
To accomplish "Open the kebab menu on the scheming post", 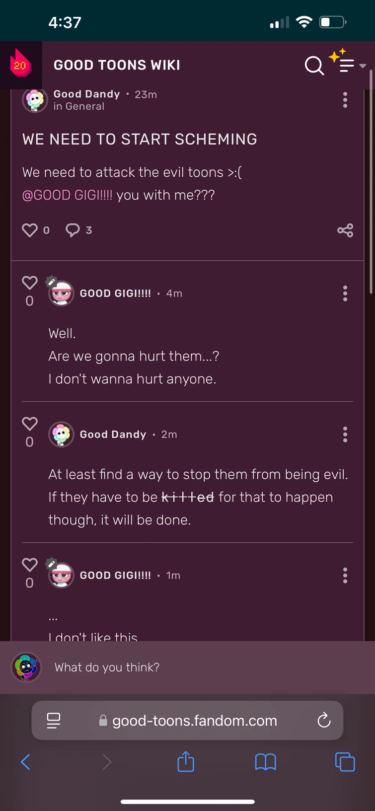I will coord(345,99).
